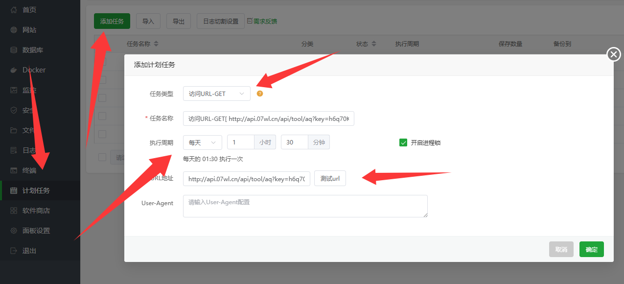Screen dimensions: 624x284
Task: Click the panel settings gear icon
Action: click(x=14, y=231)
